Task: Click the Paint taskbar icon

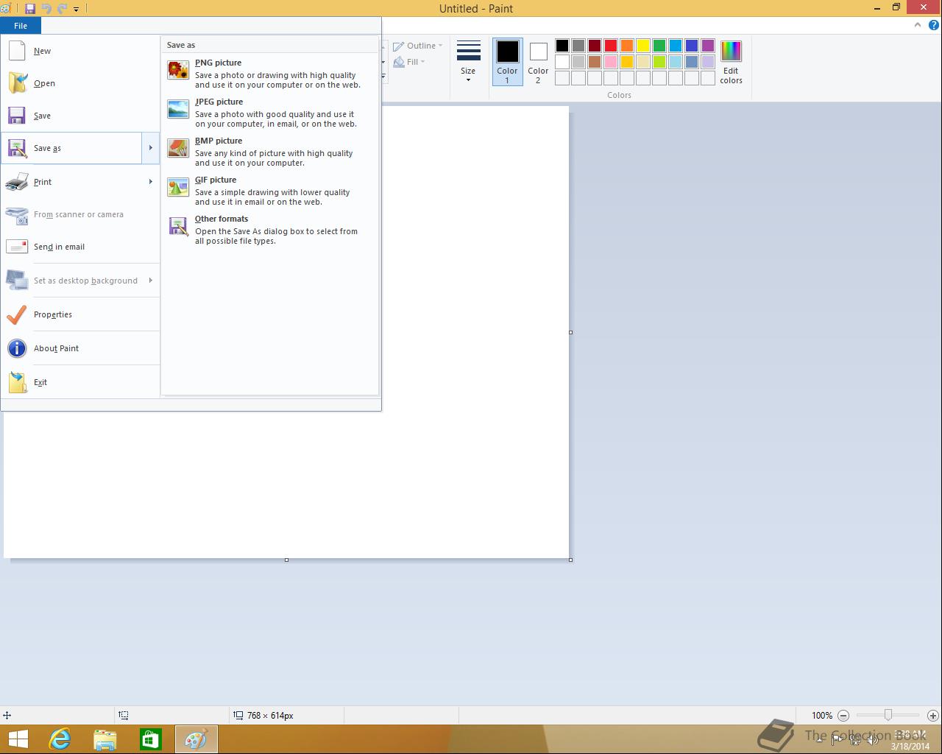Action: coord(196,739)
